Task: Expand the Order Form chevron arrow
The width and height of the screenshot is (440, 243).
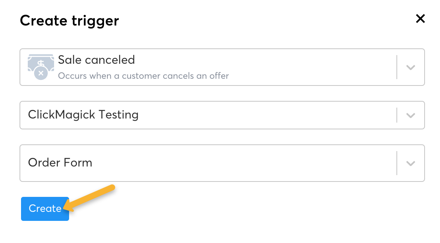Action: click(411, 163)
